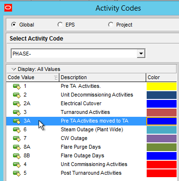
Task: Click code value '3A' text
Action: [27, 121]
